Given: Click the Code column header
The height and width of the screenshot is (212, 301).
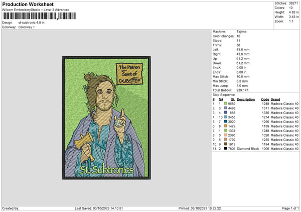Looking at the screenshot, I should click(x=265, y=99).
